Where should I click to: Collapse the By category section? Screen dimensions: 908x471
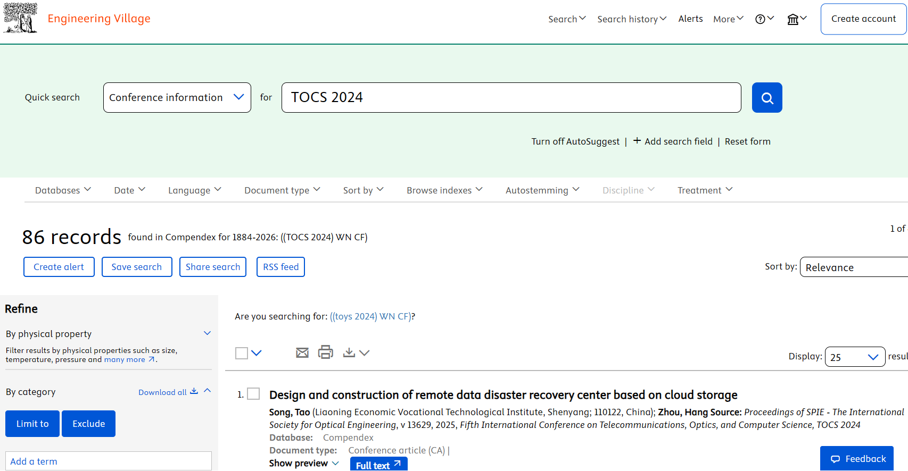click(x=208, y=391)
